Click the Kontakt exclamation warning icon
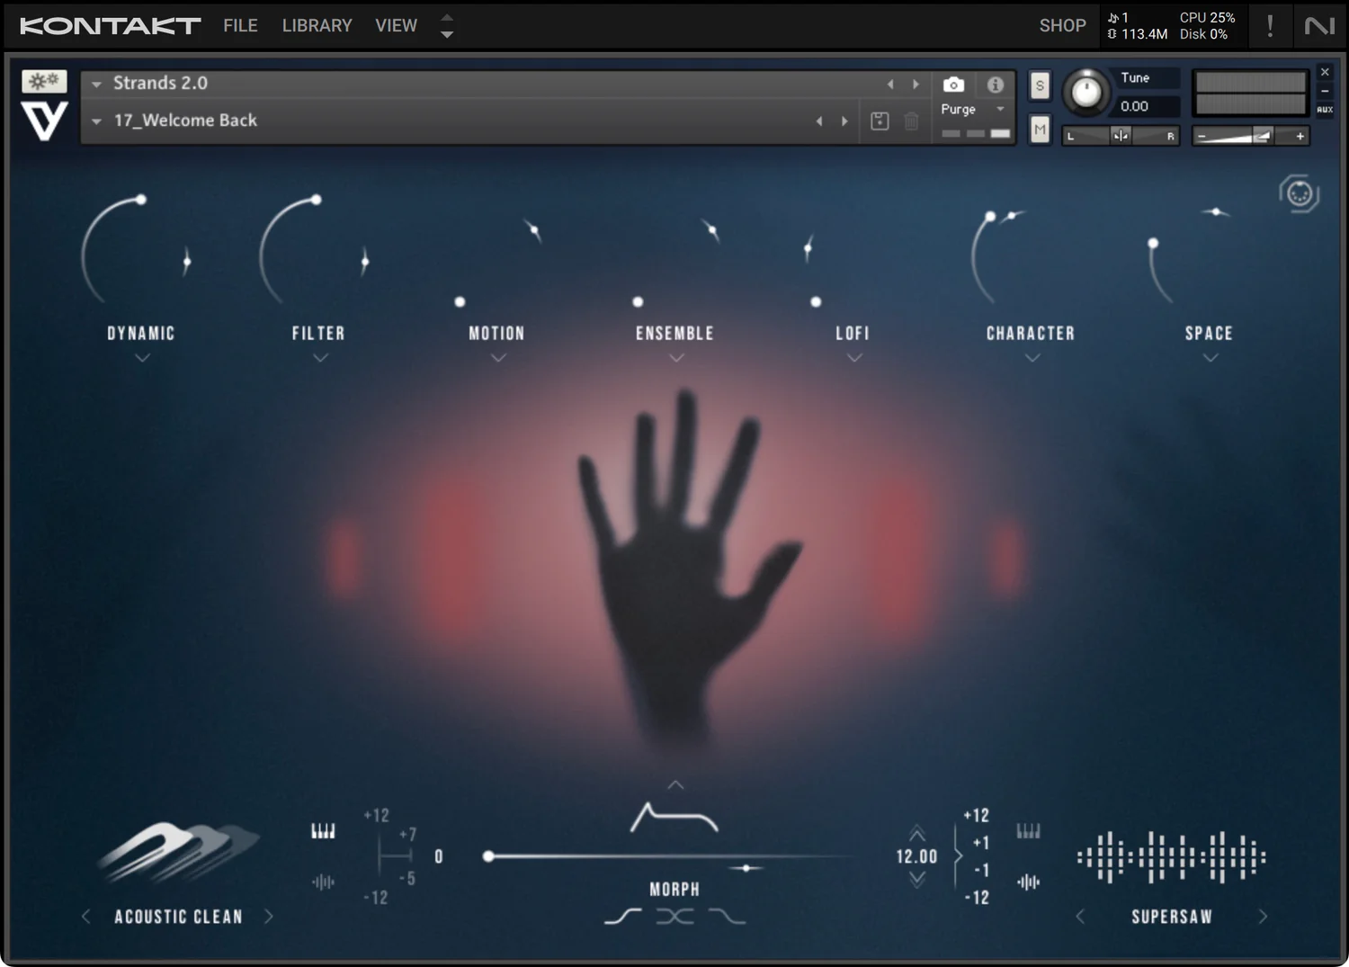 1271,25
